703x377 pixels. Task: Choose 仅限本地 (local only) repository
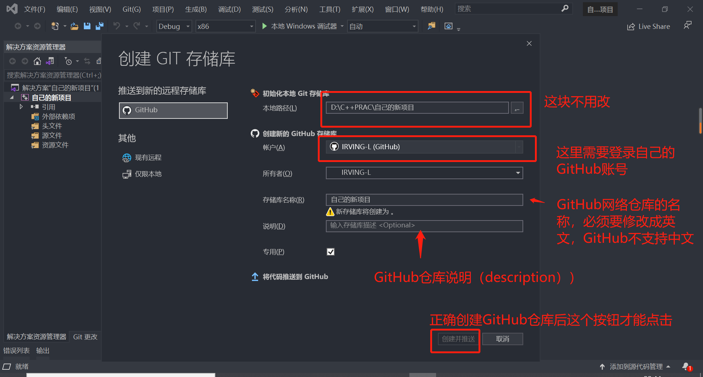click(148, 174)
